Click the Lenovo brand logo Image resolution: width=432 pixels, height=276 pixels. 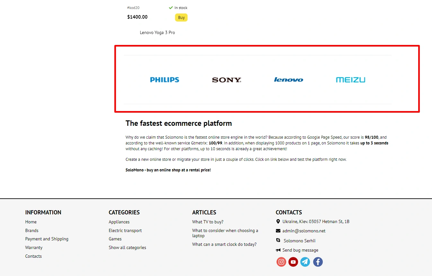point(288,80)
